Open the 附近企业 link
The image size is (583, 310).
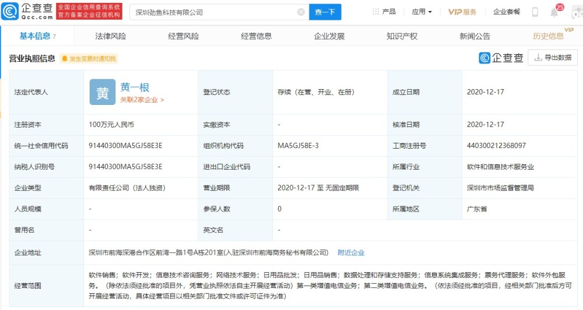coord(351,253)
